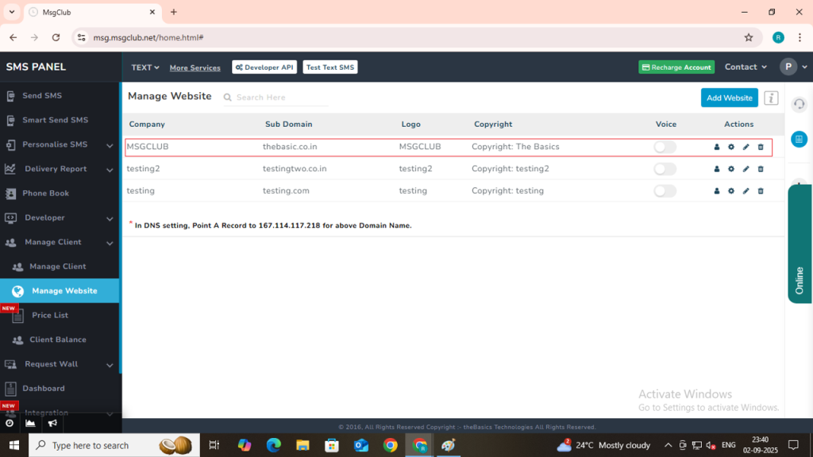Toggle Voice switch for MSGCLUB
The width and height of the screenshot is (813, 457).
click(665, 147)
